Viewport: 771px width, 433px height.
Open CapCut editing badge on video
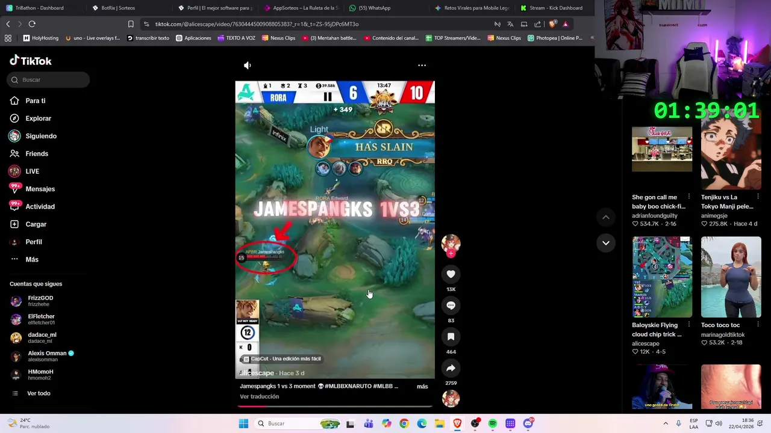click(282, 359)
